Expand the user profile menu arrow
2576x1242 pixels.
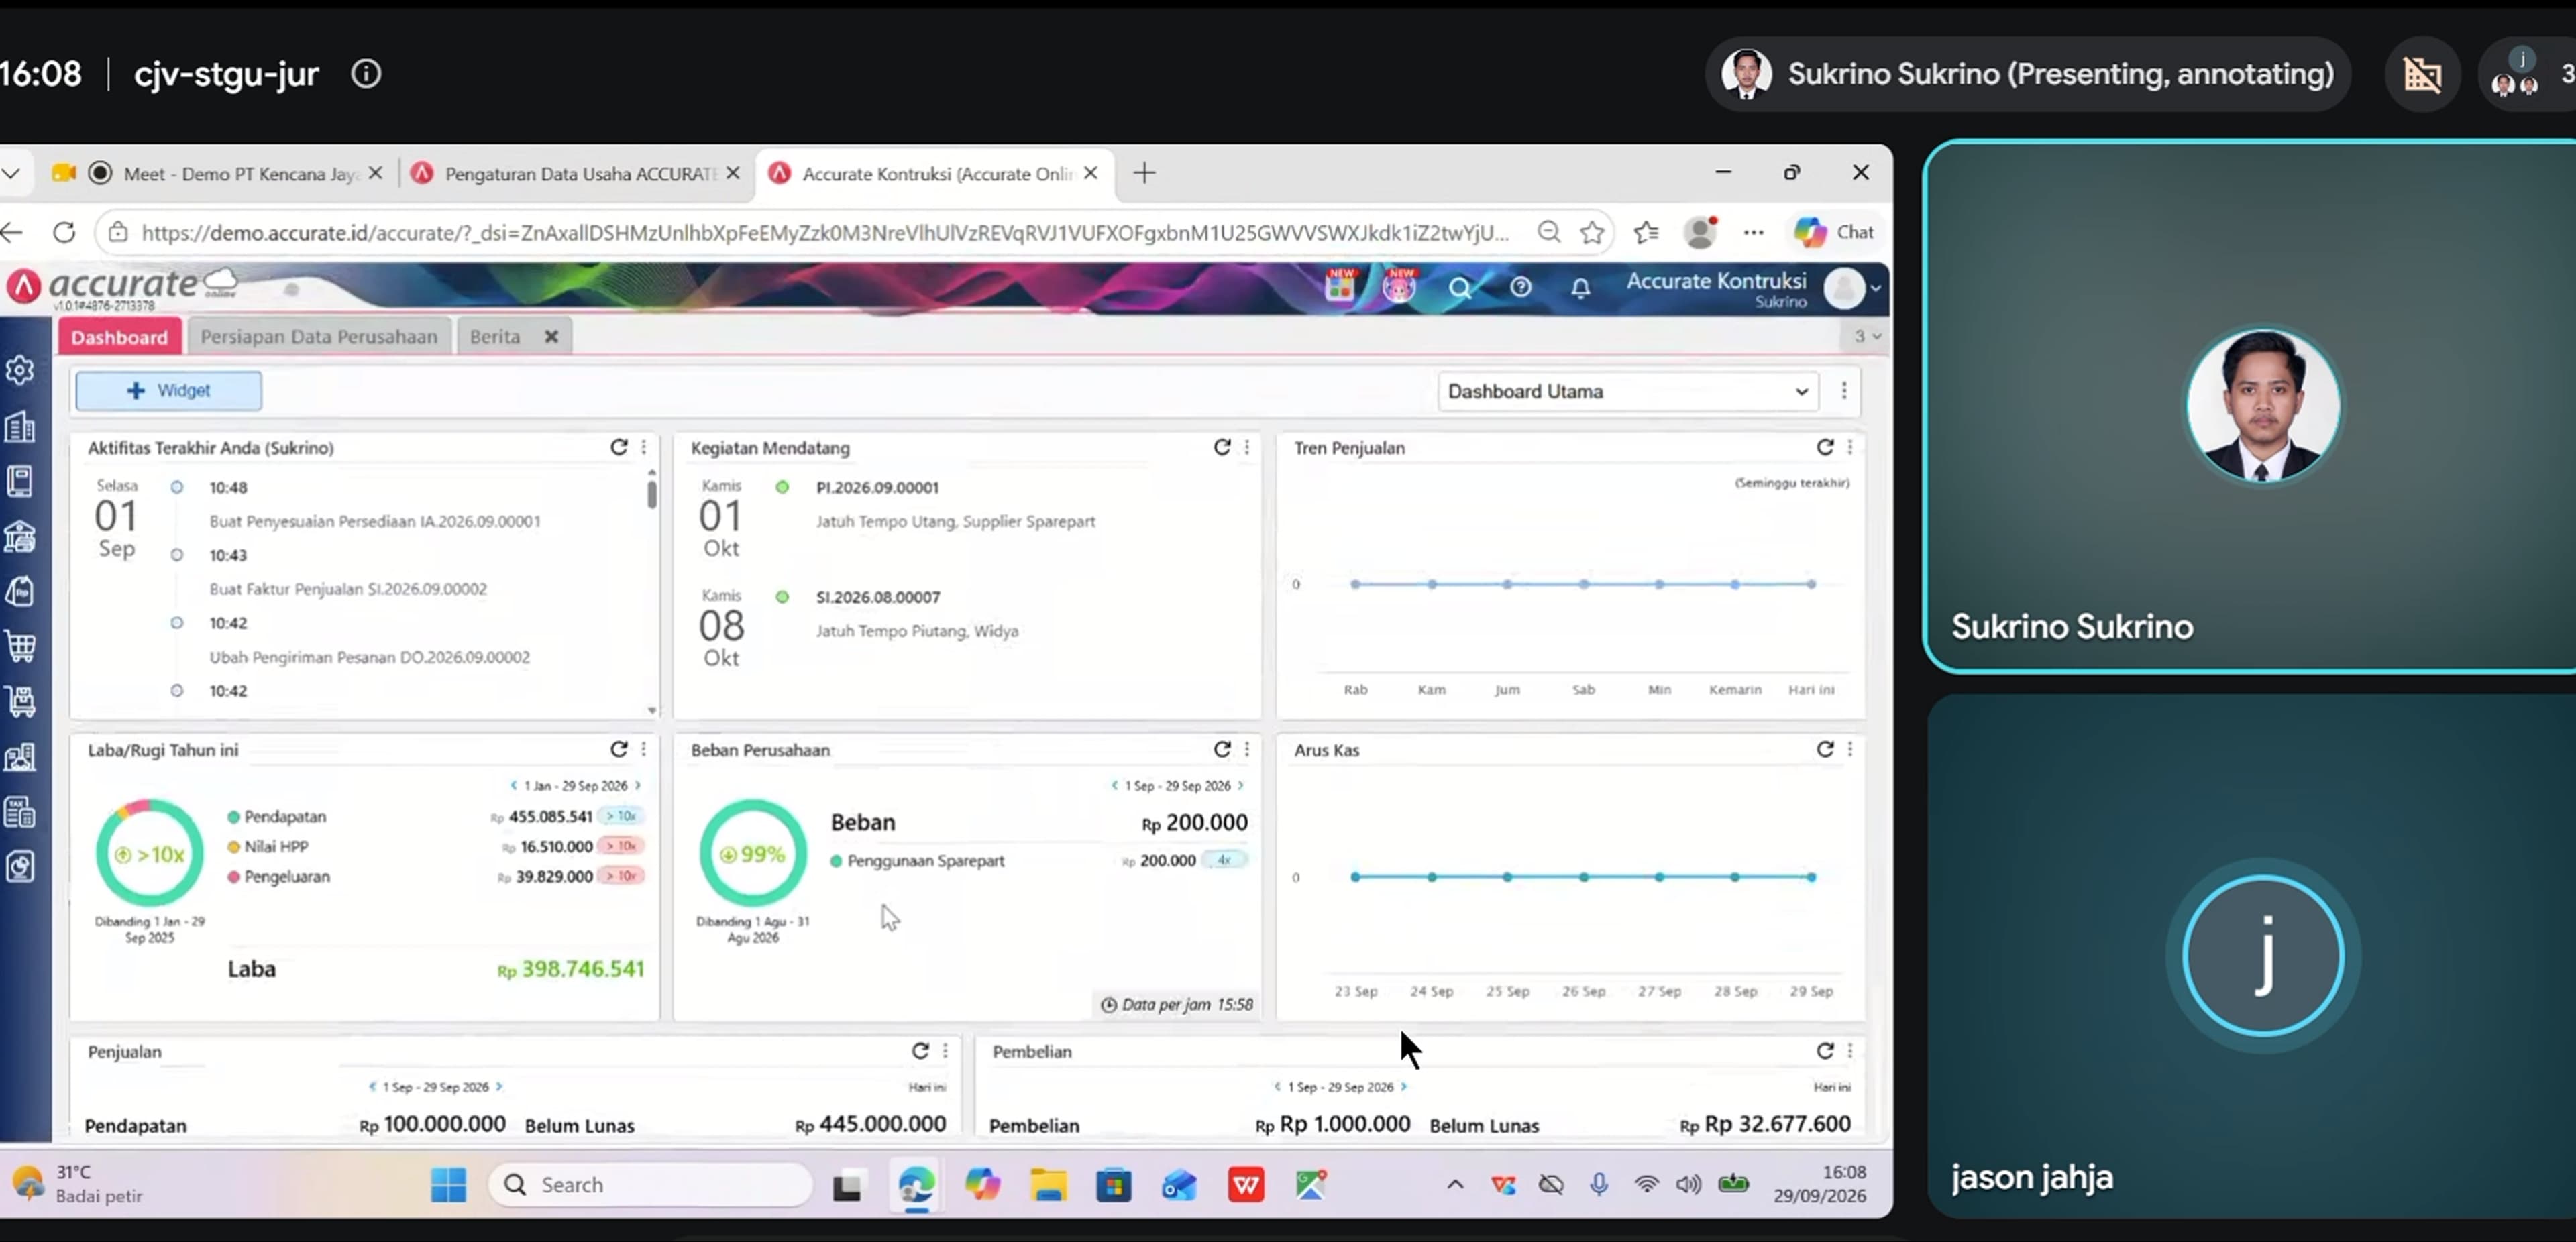1875,288
